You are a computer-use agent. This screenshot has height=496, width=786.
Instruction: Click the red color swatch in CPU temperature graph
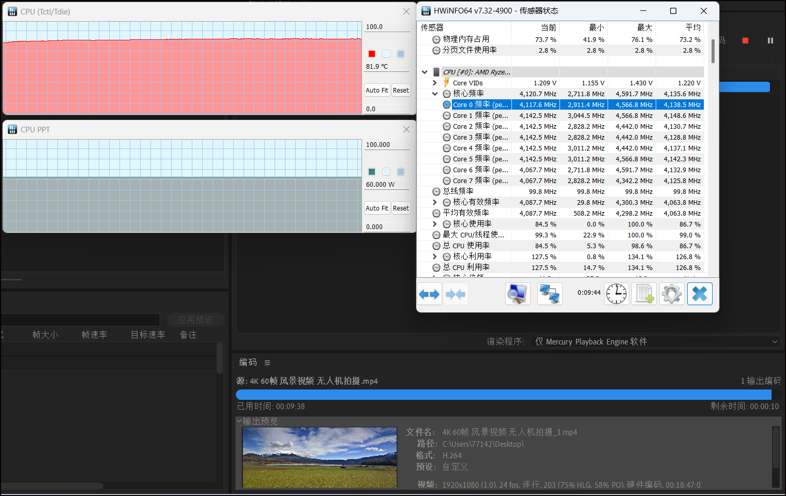[x=372, y=54]
